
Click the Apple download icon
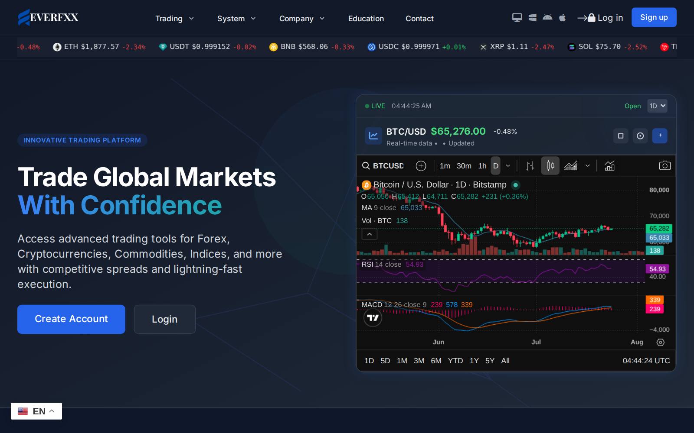[563, 18]
